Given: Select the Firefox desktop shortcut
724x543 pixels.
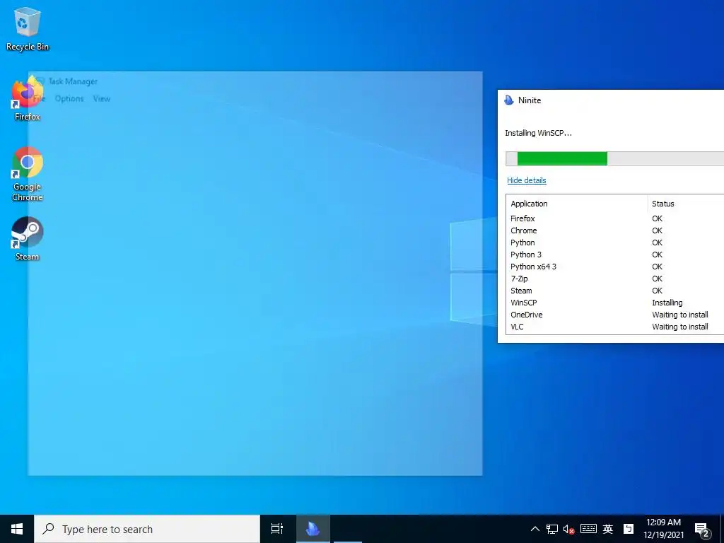Looking at the screenshot, I should pos(28,99).
